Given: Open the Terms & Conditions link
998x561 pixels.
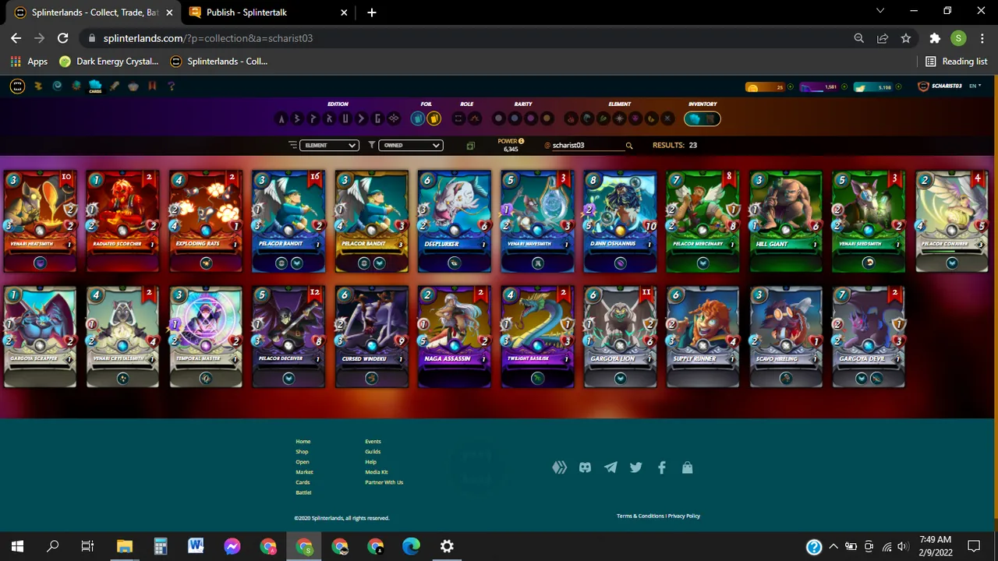Looking at the screenshot, I should [640, 516].
